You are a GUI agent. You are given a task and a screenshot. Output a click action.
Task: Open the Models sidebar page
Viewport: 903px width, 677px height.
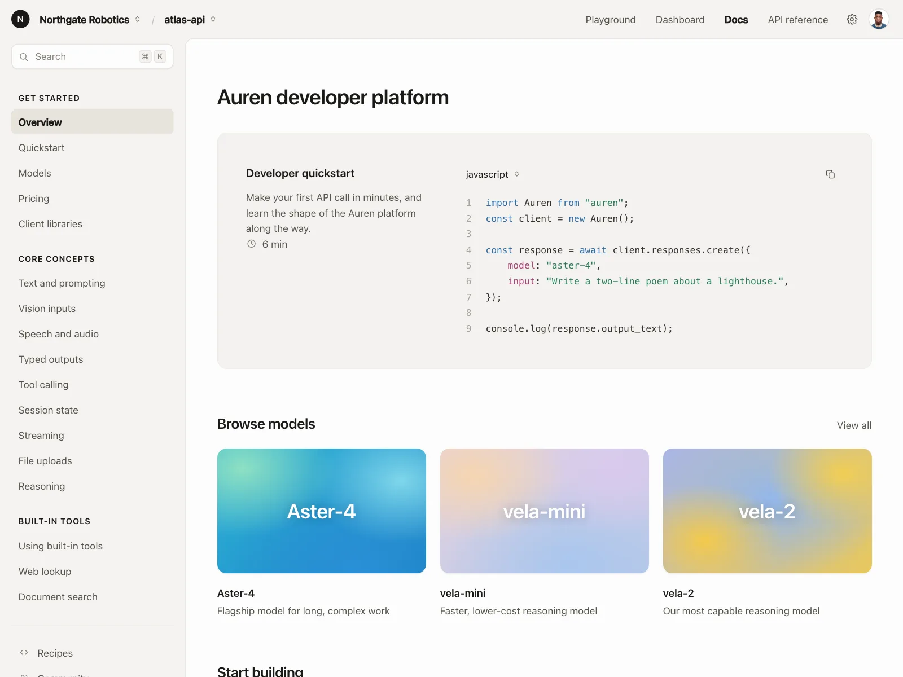tap(93, 173)
